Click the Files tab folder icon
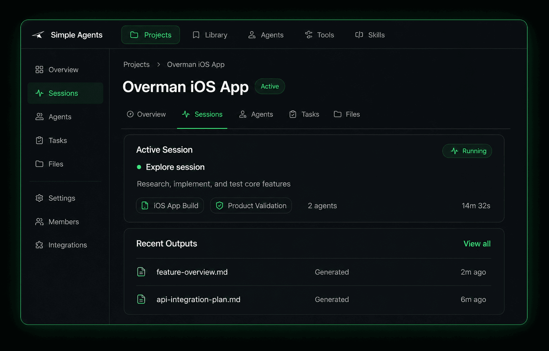The width and height of the screenshot is (549, 351). 338,114
